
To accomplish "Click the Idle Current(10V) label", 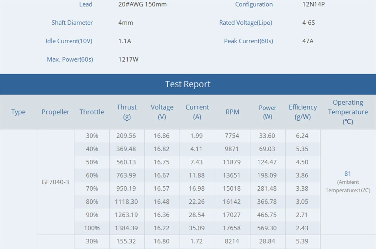I will point(69,41).
